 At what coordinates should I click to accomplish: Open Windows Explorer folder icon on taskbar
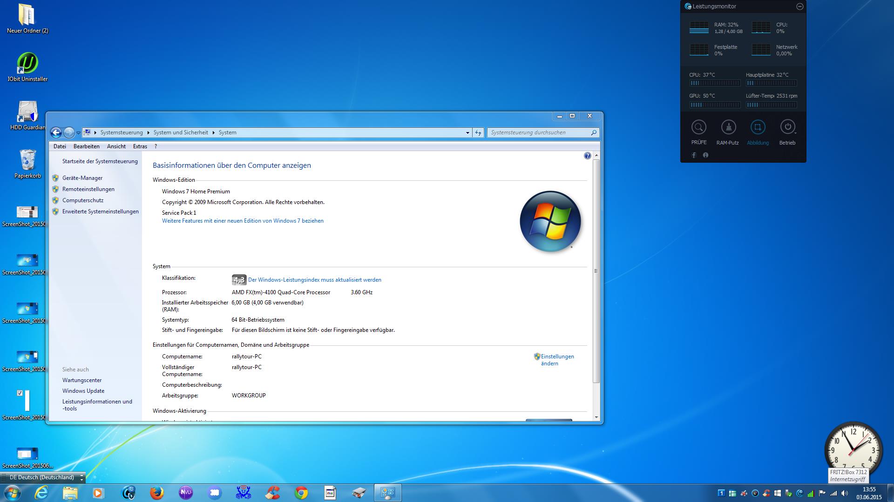[70, 492]
